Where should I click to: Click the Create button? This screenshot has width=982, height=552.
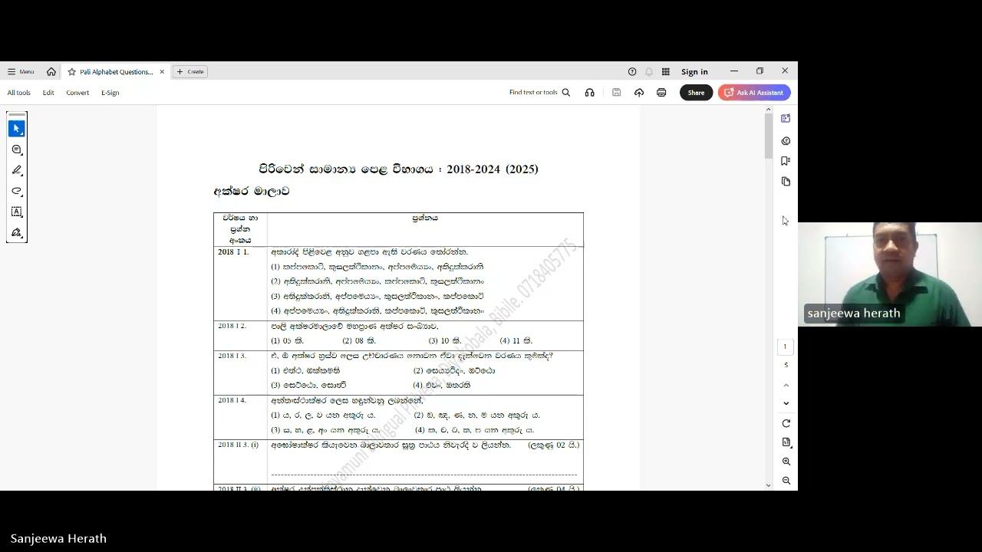tap(190, 71)
